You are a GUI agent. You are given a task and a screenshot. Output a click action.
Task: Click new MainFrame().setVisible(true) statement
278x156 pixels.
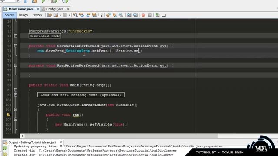coord(91,124)
